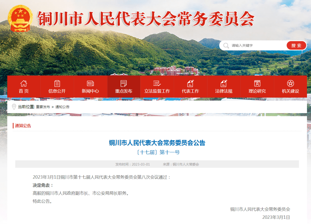The width and height of the screenshot is (311, 224).
Task: Follow the 重要发布 breadcrumb link
Action: coord(43,107)
